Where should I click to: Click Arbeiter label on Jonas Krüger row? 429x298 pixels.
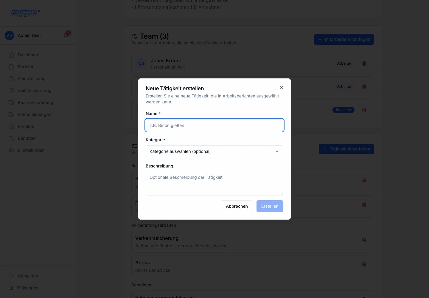344,63
